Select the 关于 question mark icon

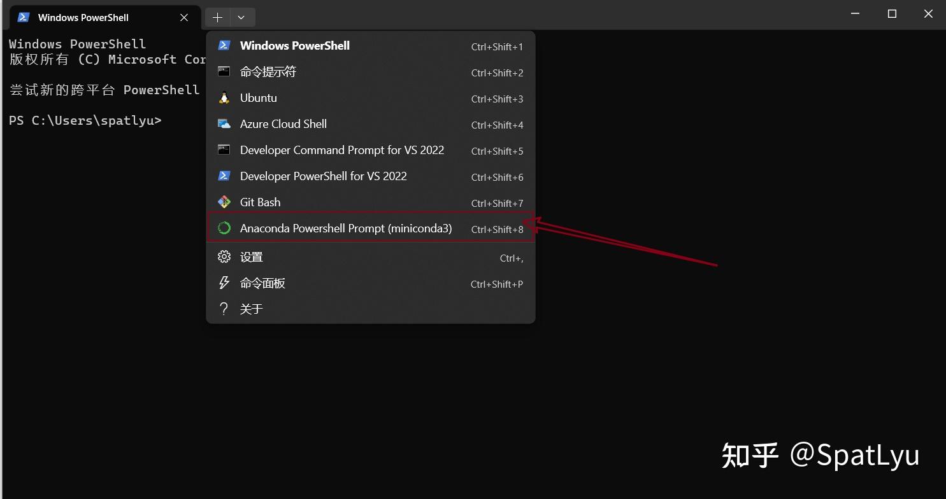224,308
